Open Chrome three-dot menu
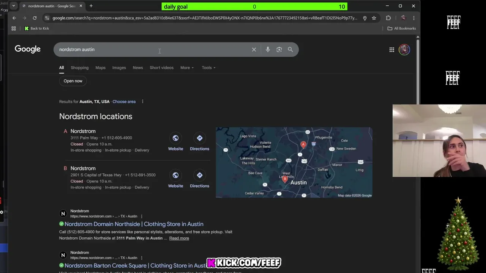The image size is (486, 273). click(413, 18)
